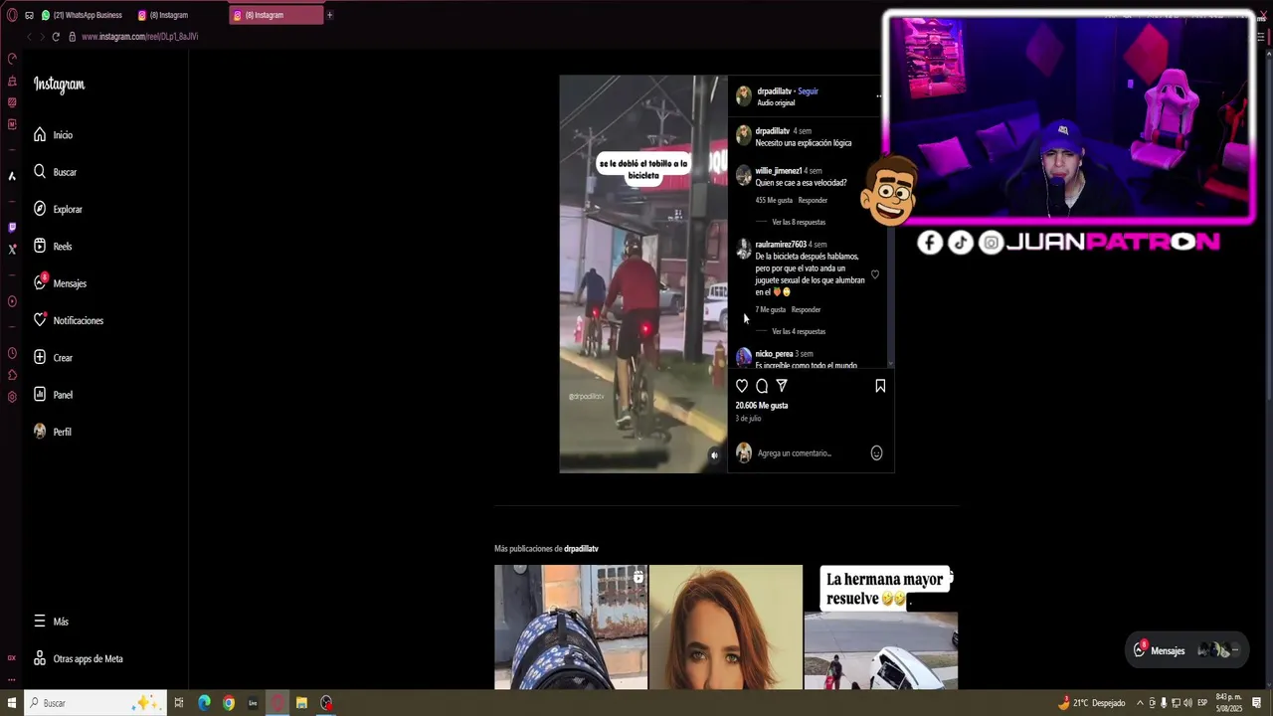Click the taskbar Buscar search box
The height and width of the screenshot is (716, 1273).
[x=94, y=703]
